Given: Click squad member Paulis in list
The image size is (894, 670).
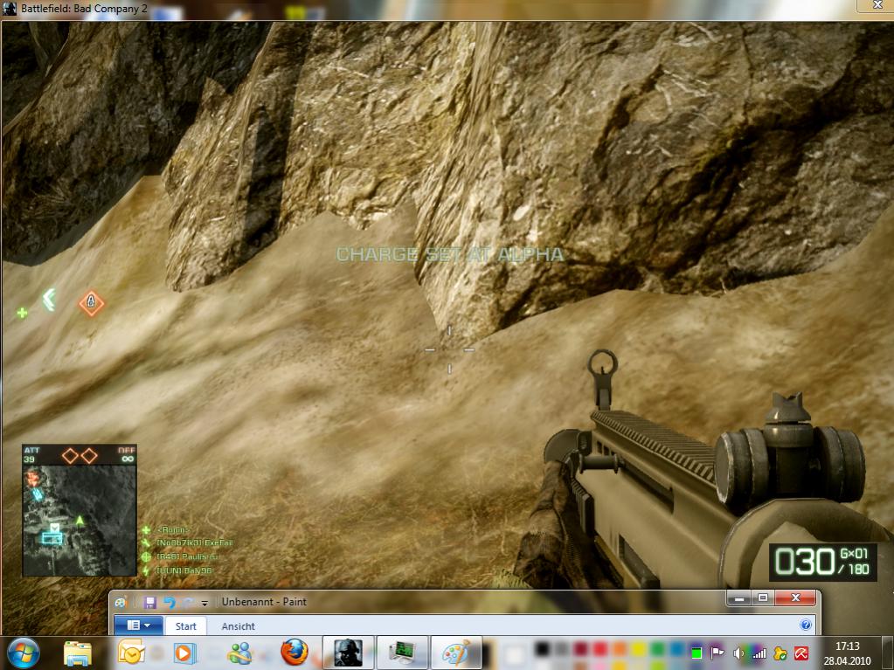Looking at the screenshot, I should pos(187,556).
